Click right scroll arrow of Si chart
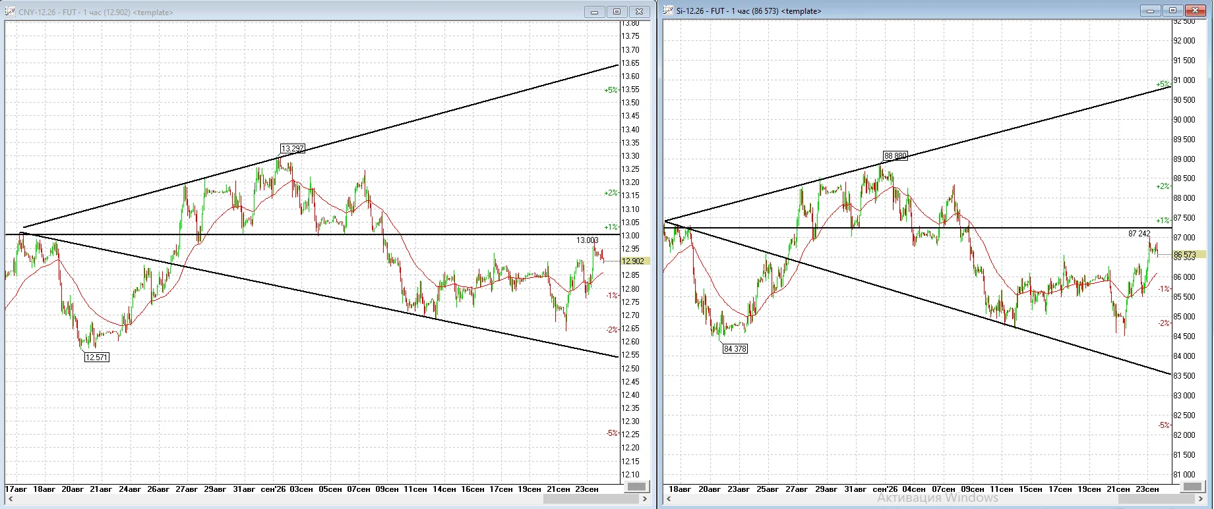 tap(1200, 499)
